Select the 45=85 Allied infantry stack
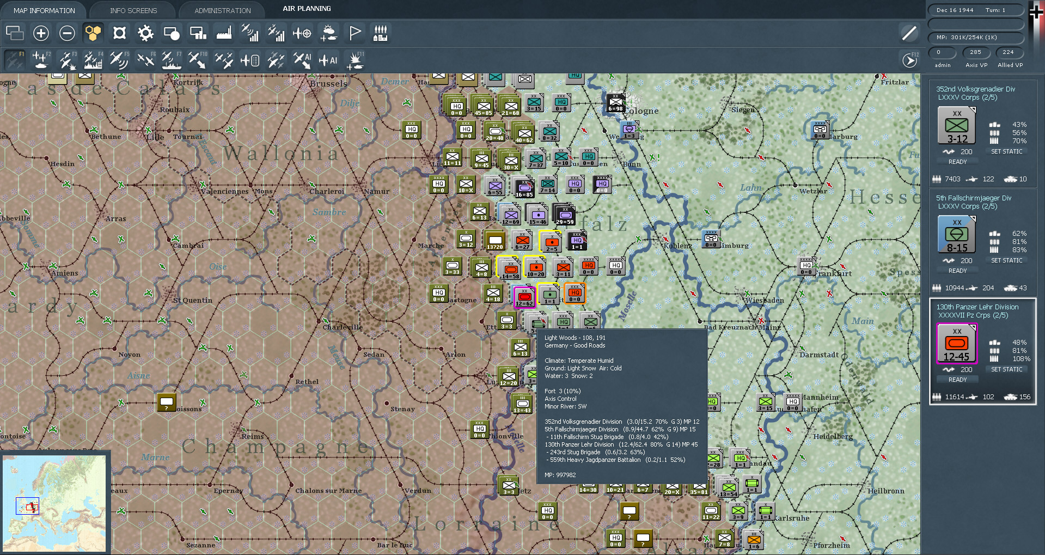The height and width of the screenshot is (555, 1045). click(x=483, y=106)
